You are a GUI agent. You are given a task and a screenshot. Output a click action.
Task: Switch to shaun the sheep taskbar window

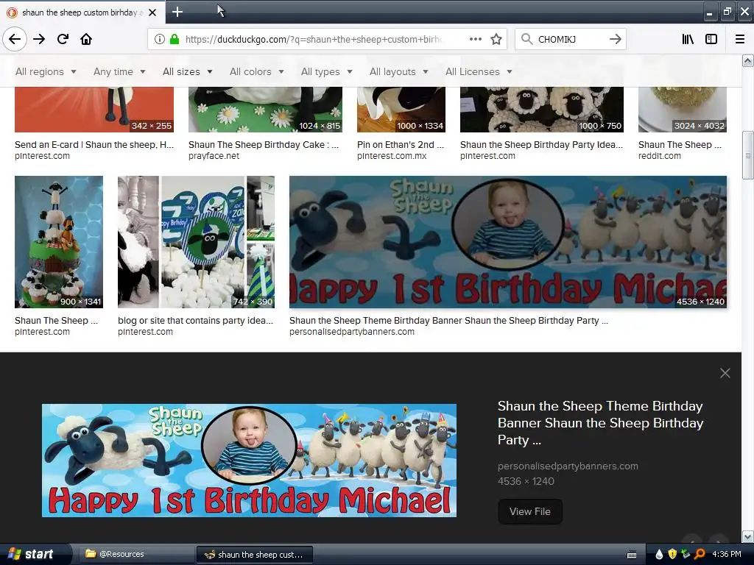pos(255,555)
